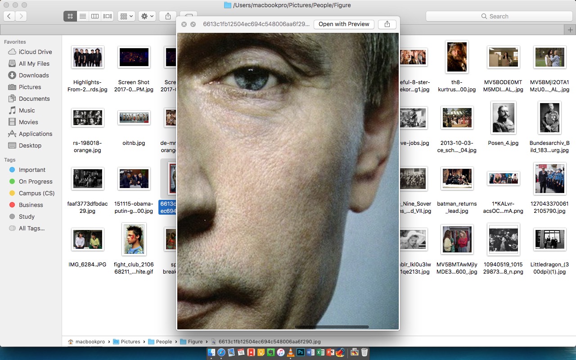
Task: Select the fight_club gif thumbnail
Action: (134, 239)
